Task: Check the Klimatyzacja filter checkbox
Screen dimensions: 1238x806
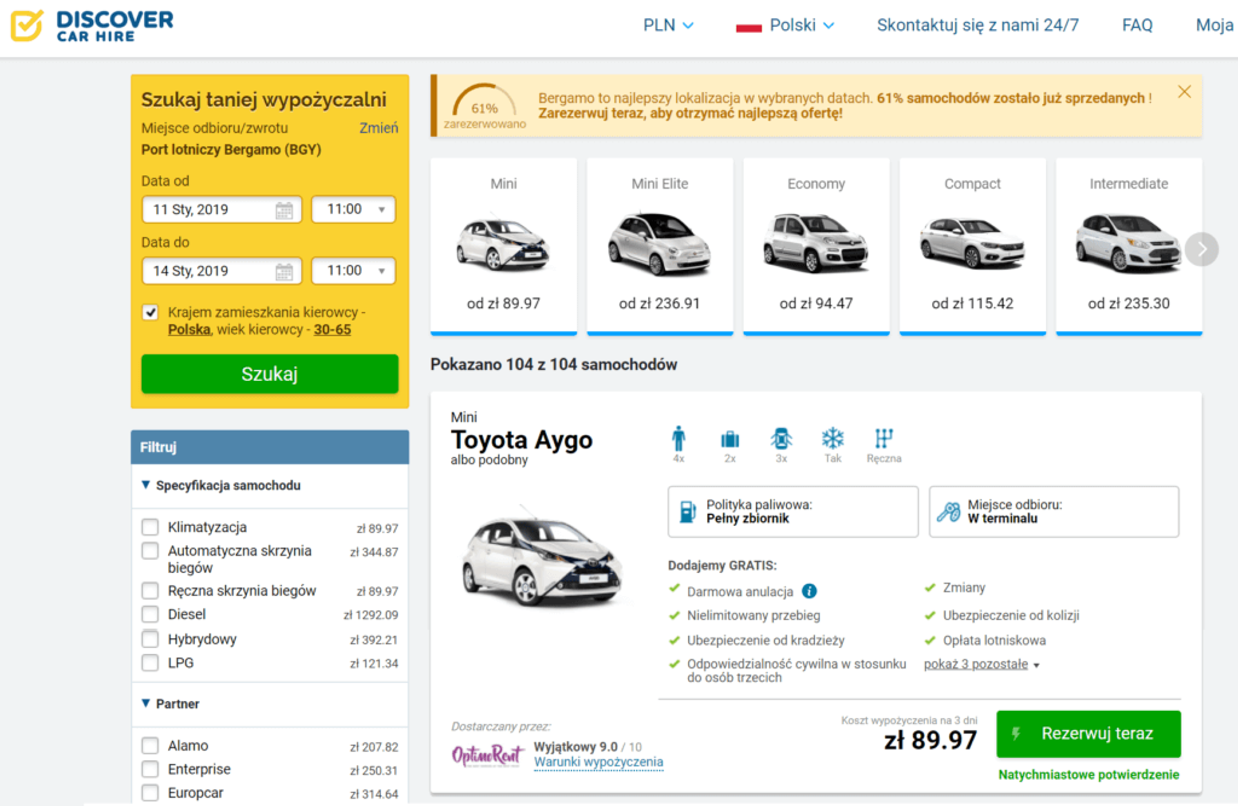Action: coord(150,527)
